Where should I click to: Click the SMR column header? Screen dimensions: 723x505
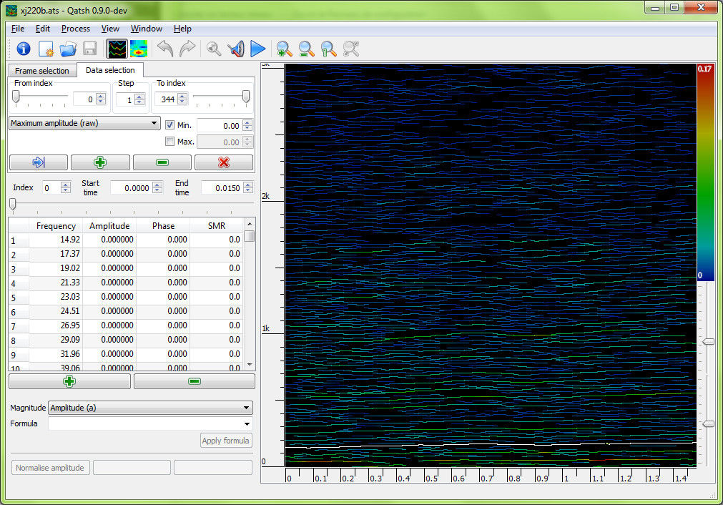point(216,226)
